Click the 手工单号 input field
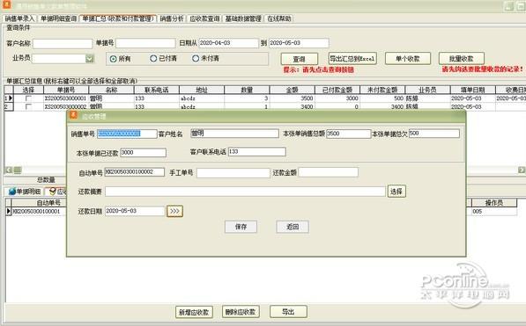The width and height of the screenshot is (526, 326). pos(233,173)
